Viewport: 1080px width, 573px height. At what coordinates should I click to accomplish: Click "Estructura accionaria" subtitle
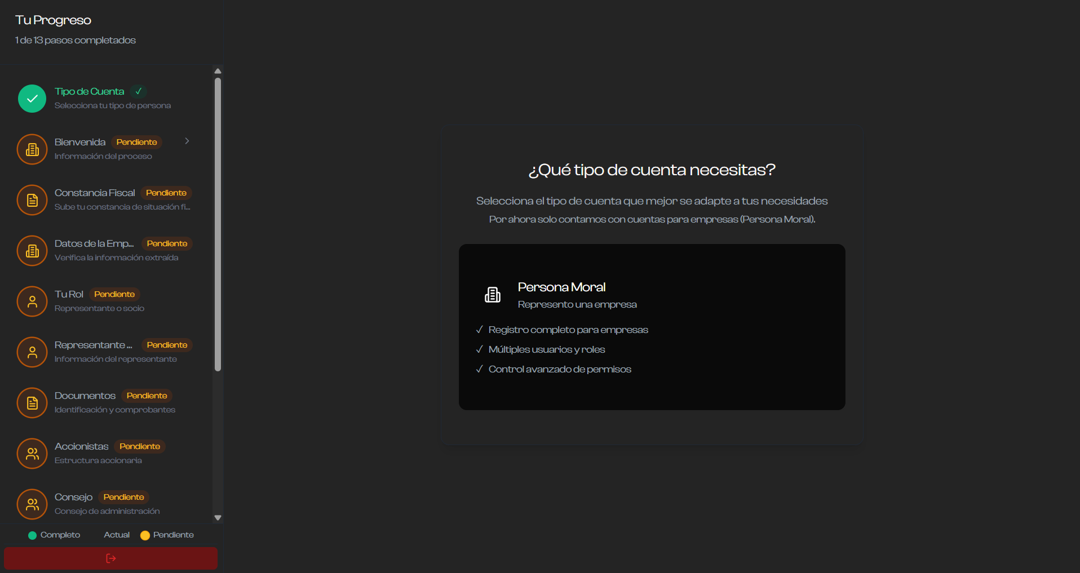coord(98,460)
